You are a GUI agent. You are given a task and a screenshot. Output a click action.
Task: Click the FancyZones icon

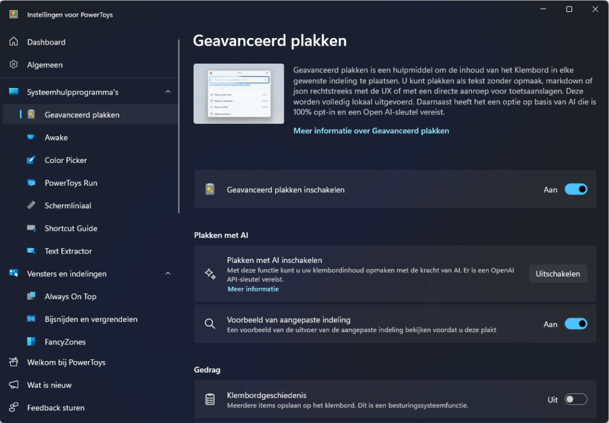(31, 341)
